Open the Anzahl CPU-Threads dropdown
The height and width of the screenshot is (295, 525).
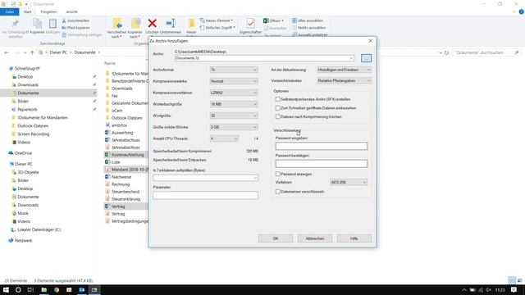pos(224,138)
